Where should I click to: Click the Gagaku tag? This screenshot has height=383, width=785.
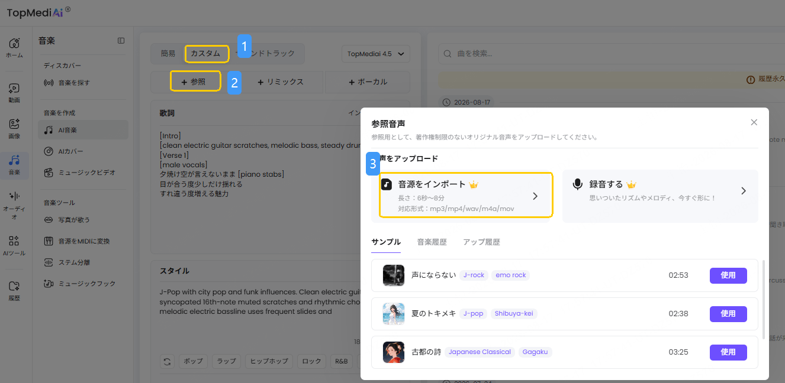point(535,352)
